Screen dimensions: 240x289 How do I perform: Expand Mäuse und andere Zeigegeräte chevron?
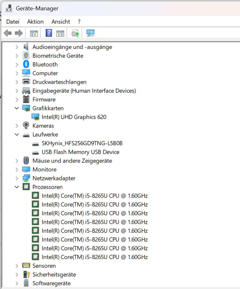click(17, 161)
